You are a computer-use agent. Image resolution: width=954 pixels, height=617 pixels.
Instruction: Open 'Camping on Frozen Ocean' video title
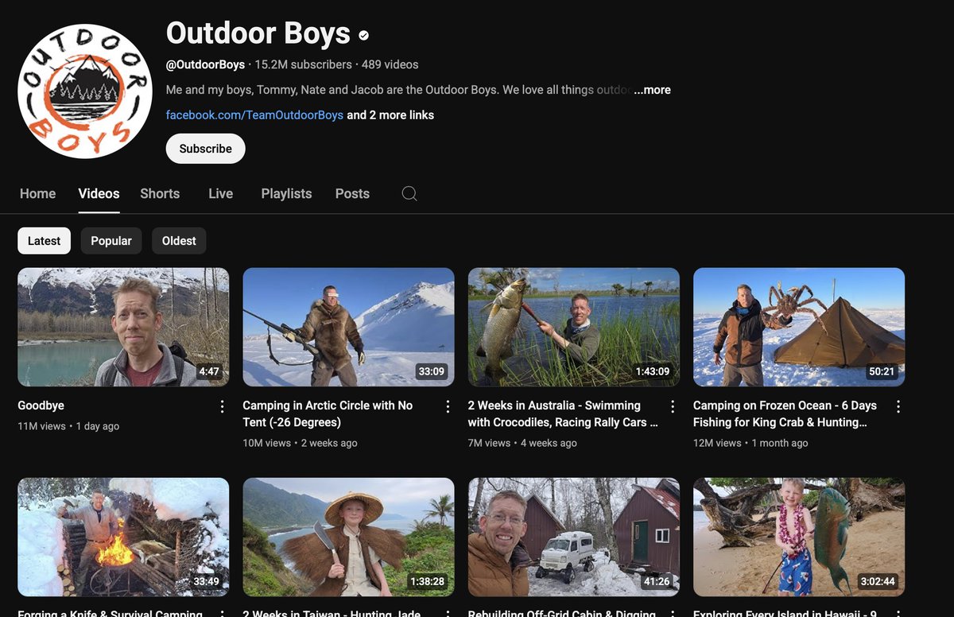tap(785, 413)
